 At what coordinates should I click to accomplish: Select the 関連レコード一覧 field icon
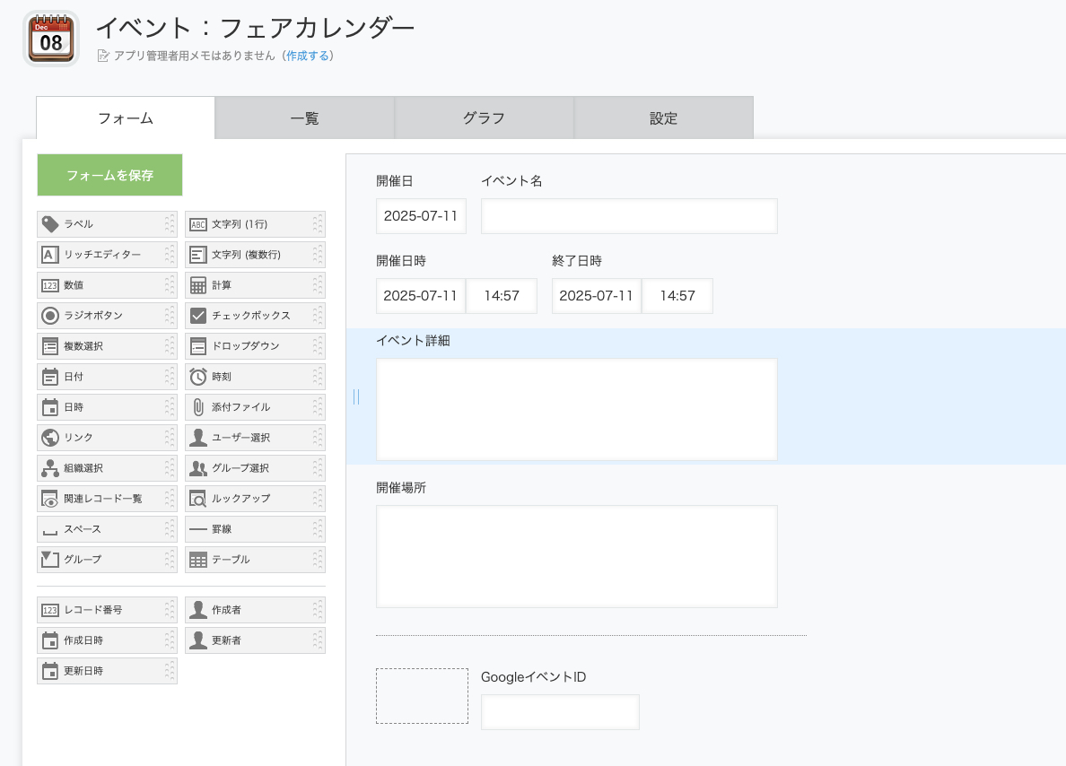coord(49,499)
